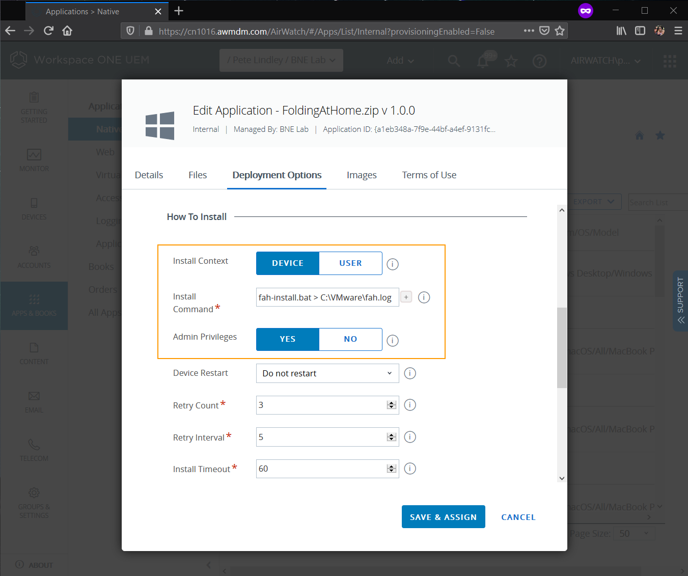
Task: Set Admin Privileges to YES
Action: tap(288, 339)
